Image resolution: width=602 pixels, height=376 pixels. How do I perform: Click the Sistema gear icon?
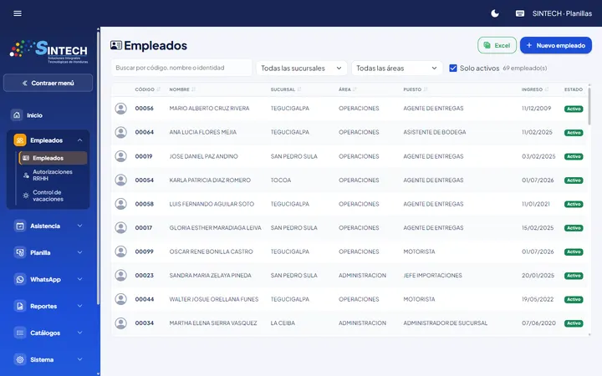coord(19,359)
